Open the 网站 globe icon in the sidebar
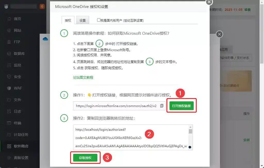Screen dimensions: 264x168 coord(9,30)
